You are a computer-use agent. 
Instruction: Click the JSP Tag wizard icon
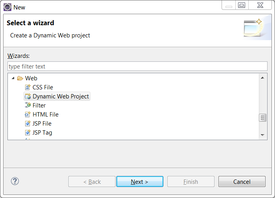(28, 133)
